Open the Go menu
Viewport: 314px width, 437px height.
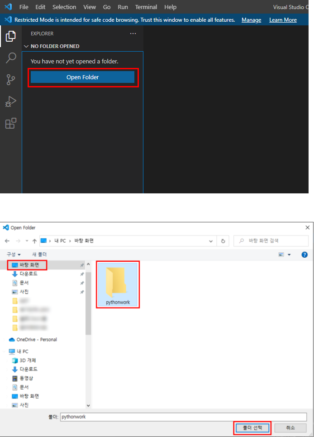[x=107, y=7]
